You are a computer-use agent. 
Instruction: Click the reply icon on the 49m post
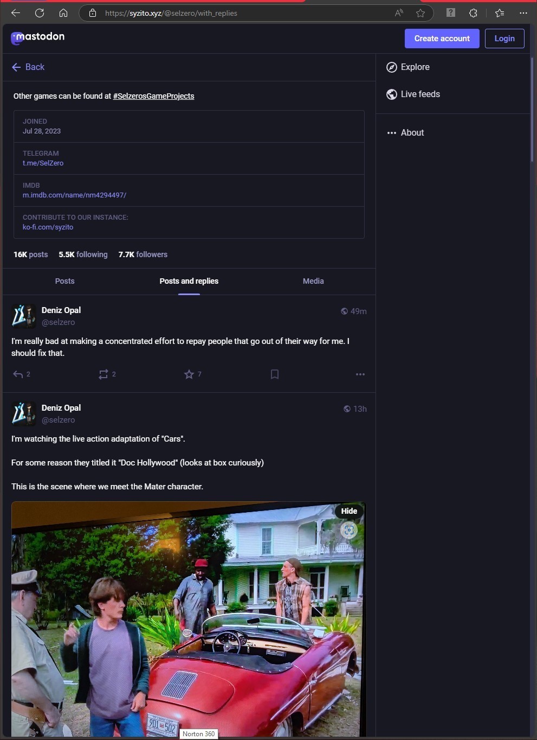pyautogui.click(x=18, y=374)
